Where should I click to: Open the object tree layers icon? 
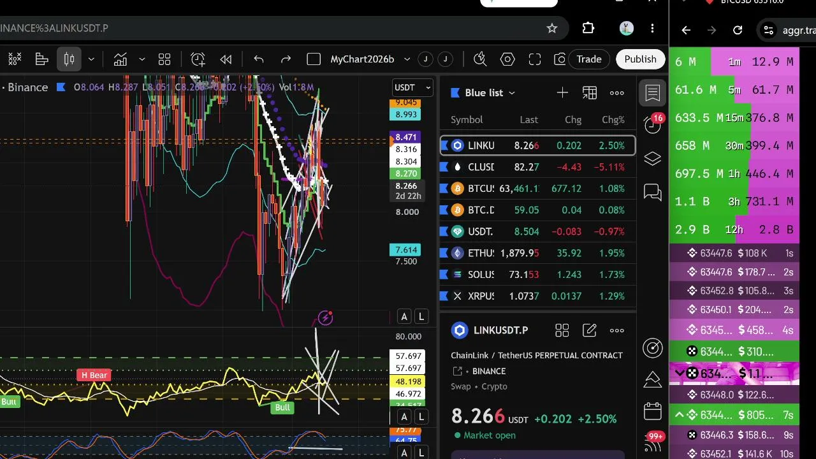(x=653, y=159)
